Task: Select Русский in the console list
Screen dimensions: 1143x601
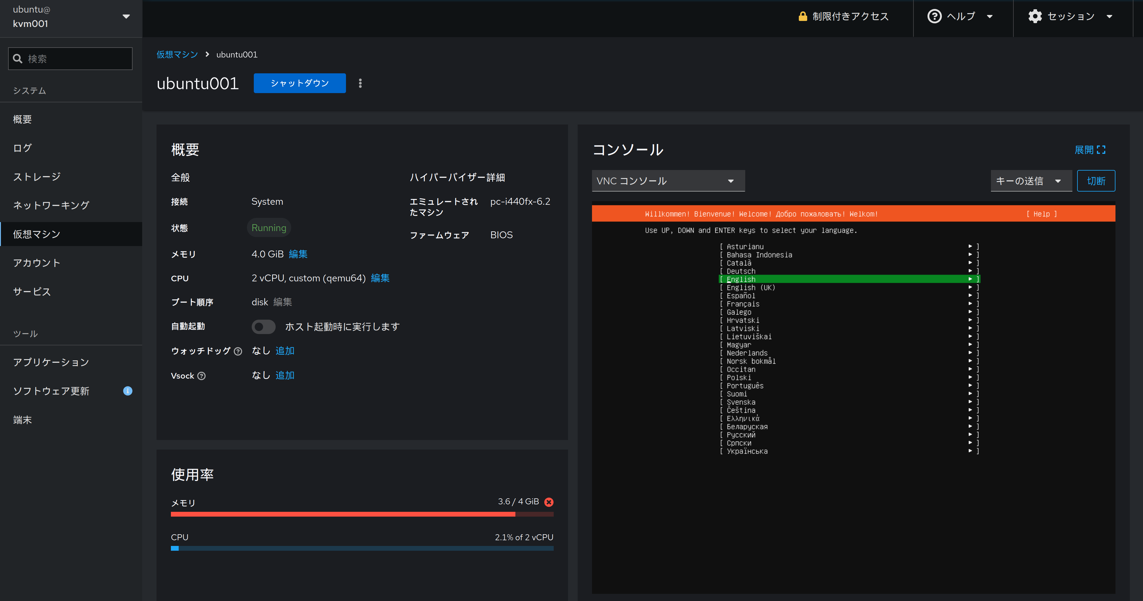Action: tap(849, 435)
